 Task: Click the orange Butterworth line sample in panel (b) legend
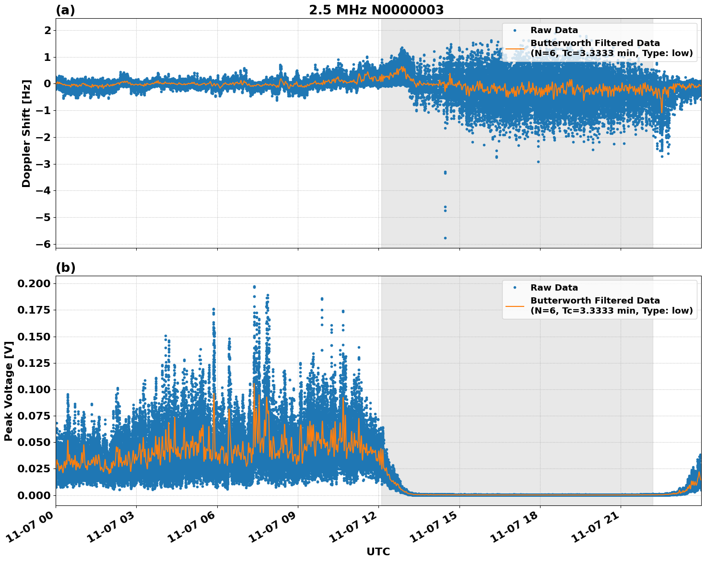515,306
